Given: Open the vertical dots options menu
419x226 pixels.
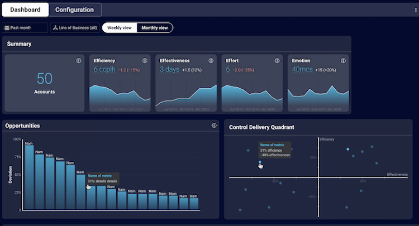Looking at the screenshot, I should (x=416, y=10).
